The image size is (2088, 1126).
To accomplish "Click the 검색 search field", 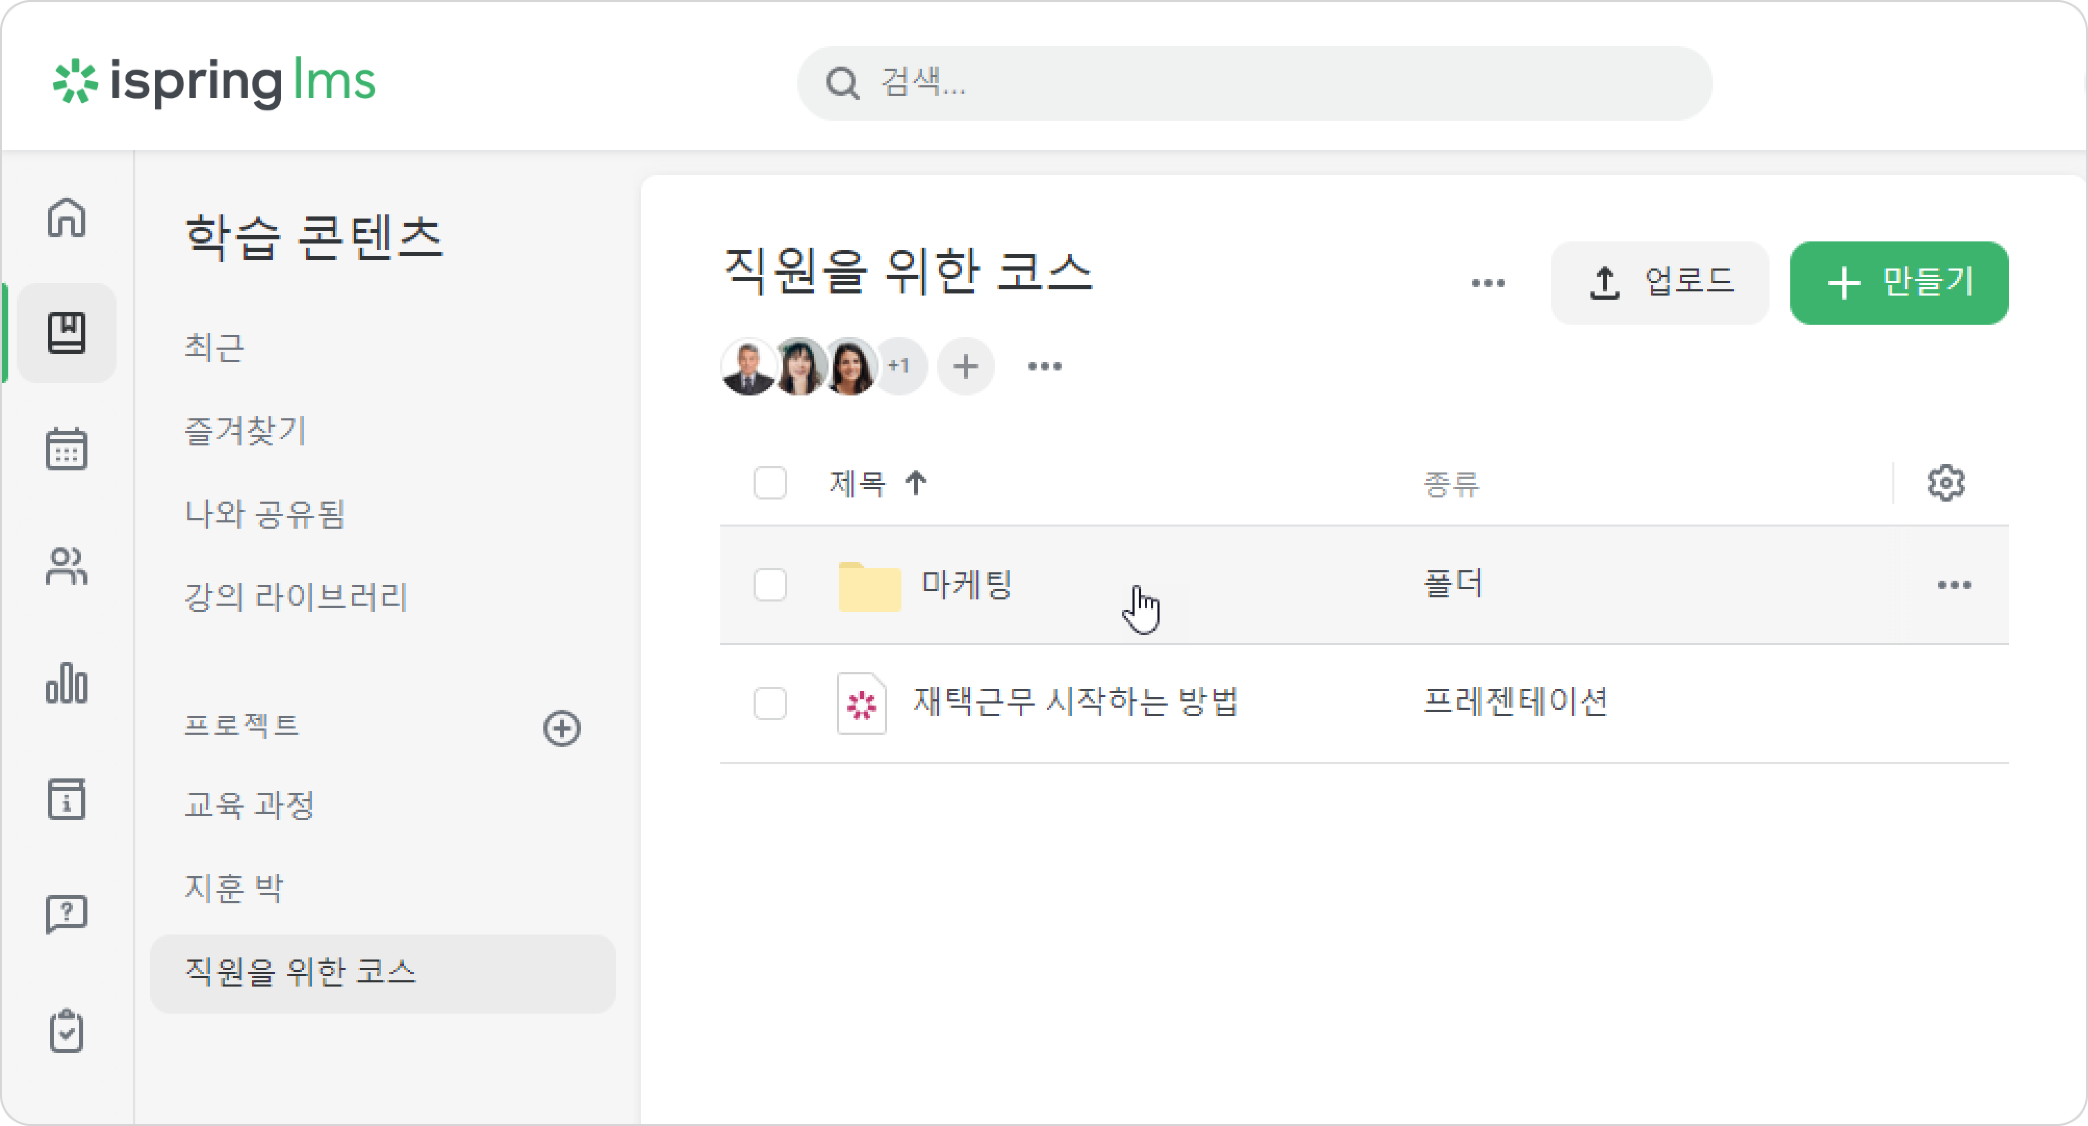I will pyautogui.click(x=1255, y=83).
